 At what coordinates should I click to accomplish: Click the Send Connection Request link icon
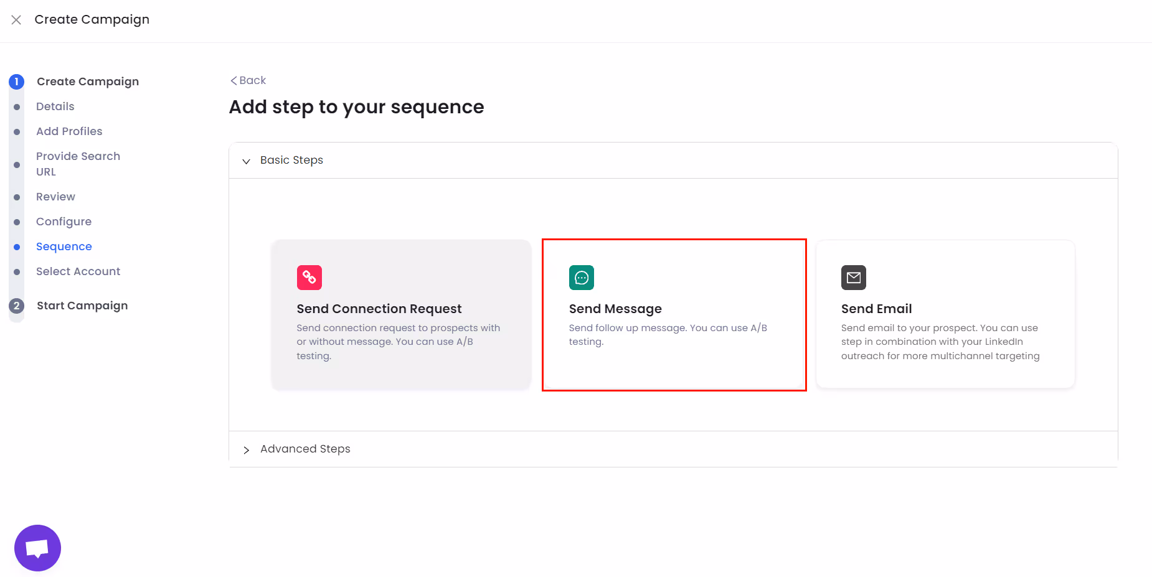(x=309, y=278)
